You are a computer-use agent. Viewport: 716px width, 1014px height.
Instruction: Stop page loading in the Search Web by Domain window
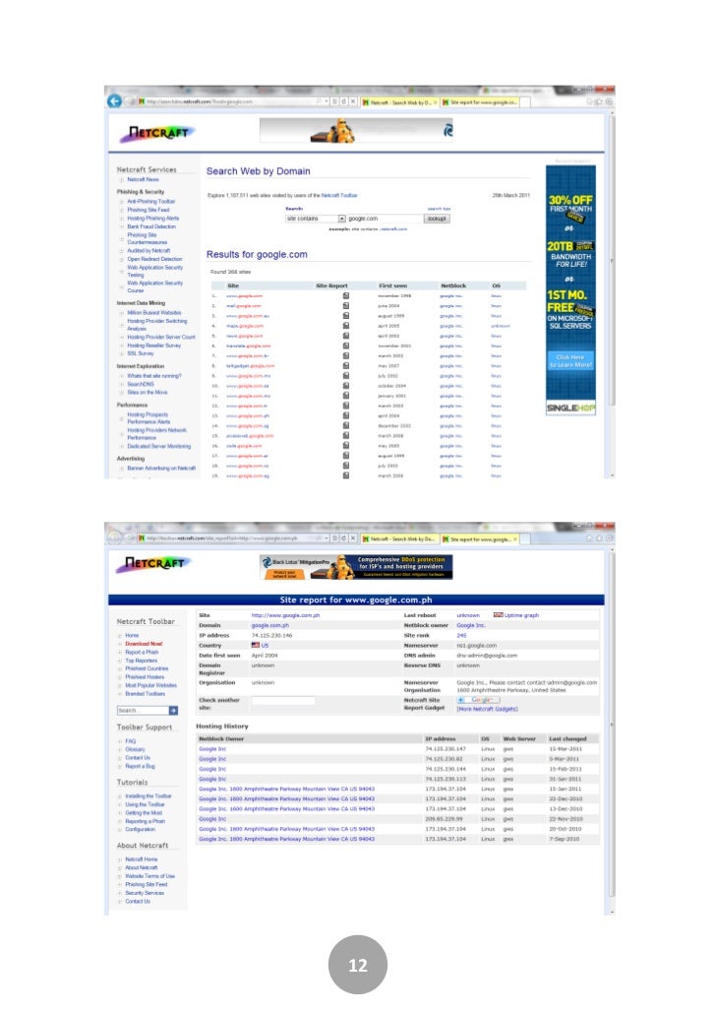point(353,102)
